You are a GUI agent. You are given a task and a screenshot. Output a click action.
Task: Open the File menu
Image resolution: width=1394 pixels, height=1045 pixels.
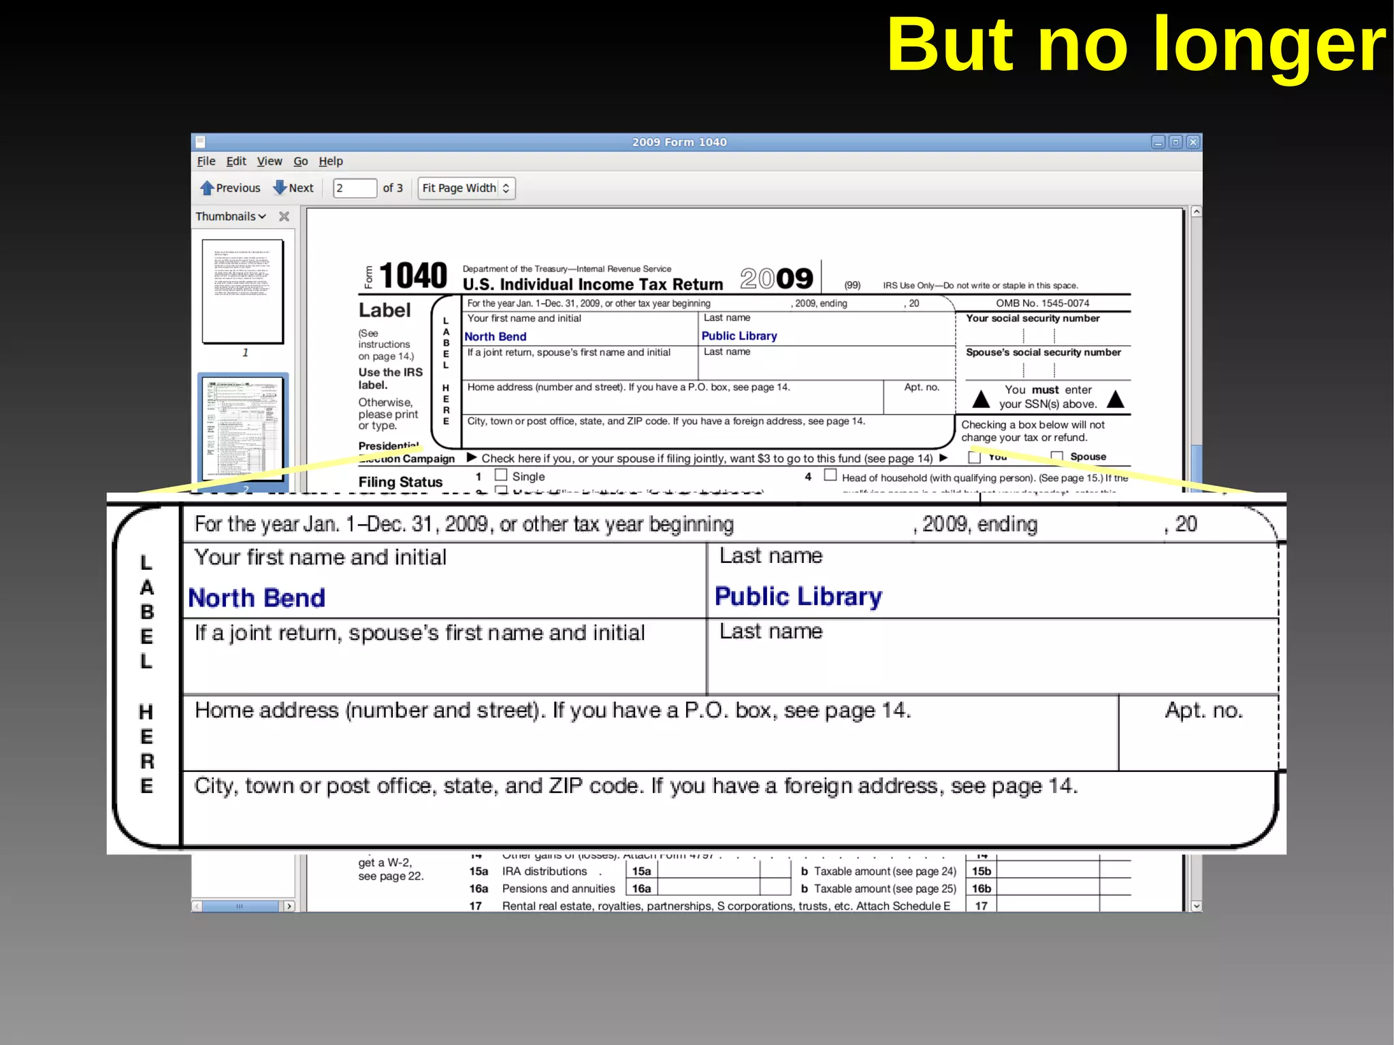click(206, 161)
